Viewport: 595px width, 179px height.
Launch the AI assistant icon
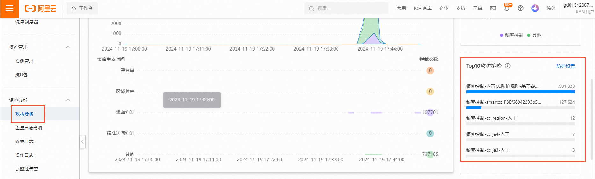click(535, 8)
